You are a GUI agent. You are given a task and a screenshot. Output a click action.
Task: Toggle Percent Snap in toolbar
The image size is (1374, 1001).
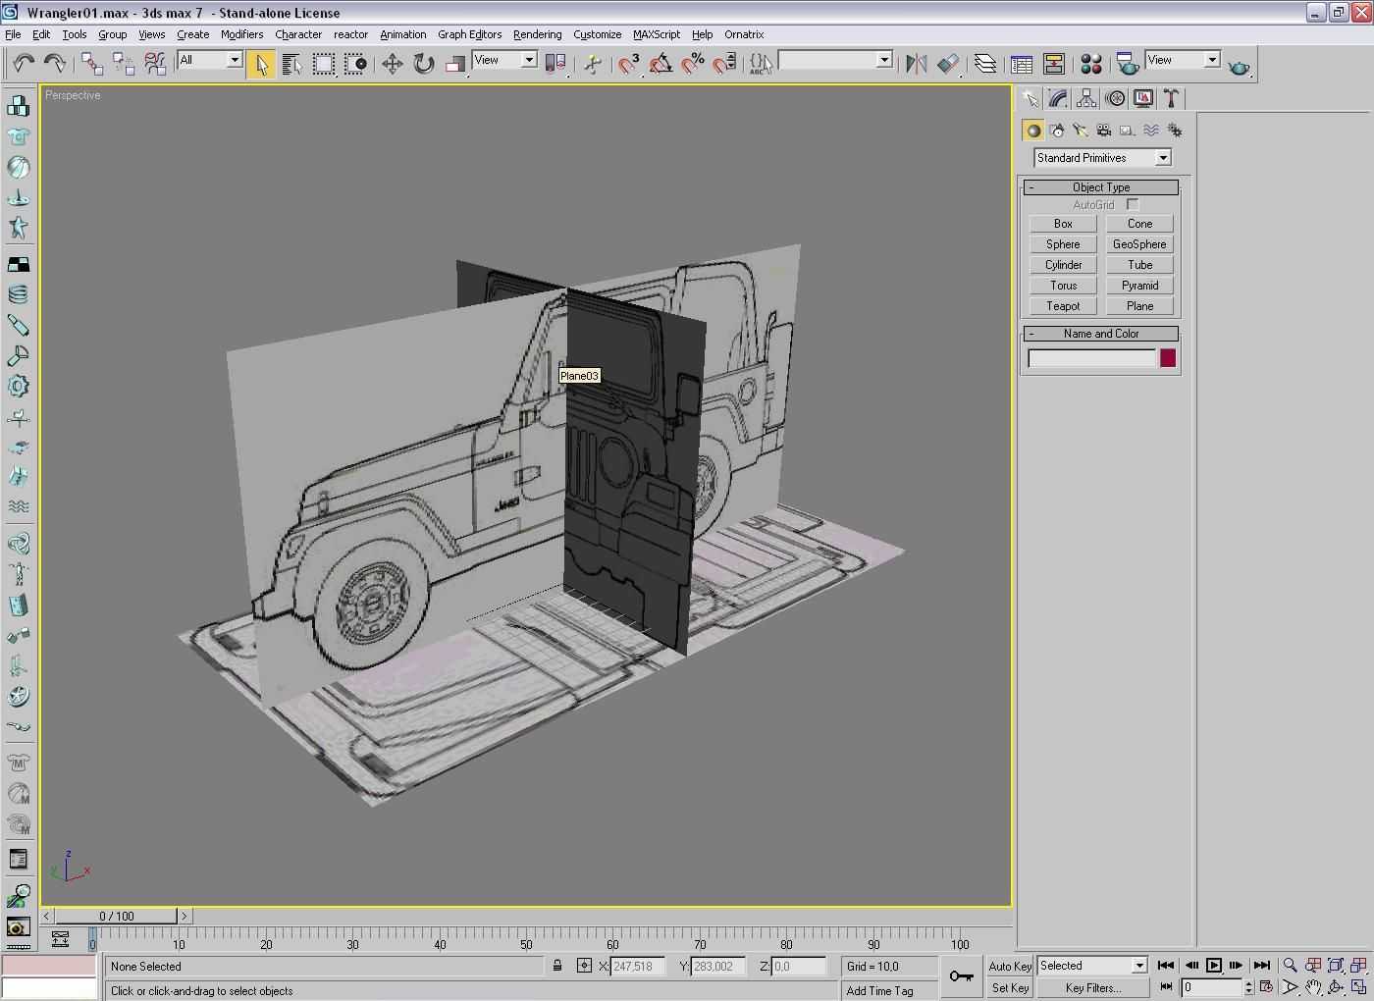693,64
